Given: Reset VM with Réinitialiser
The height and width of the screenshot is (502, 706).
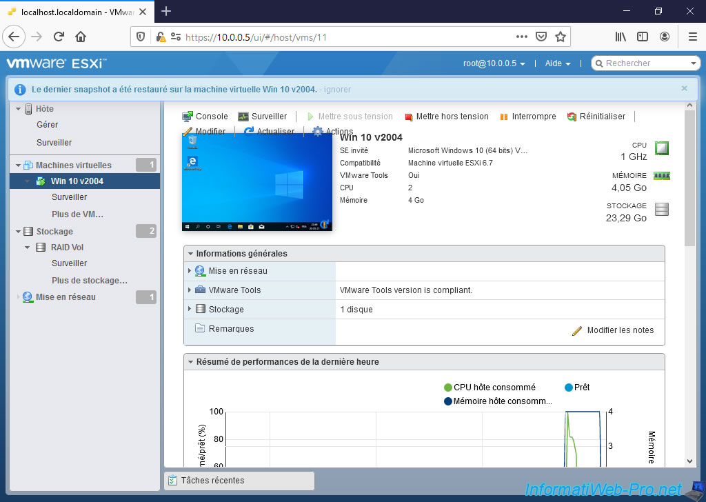Looking at the screenshot, I should click(x=596, y=117).
